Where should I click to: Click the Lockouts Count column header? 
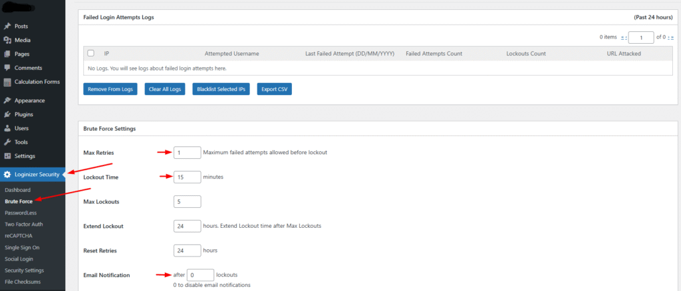[526, 54]
